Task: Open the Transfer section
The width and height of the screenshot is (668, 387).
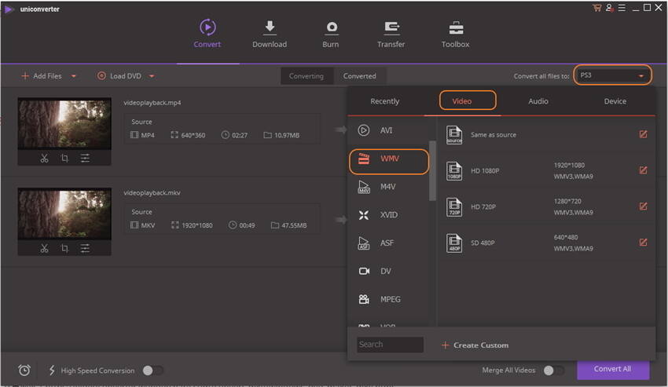Action: (391, 34)
